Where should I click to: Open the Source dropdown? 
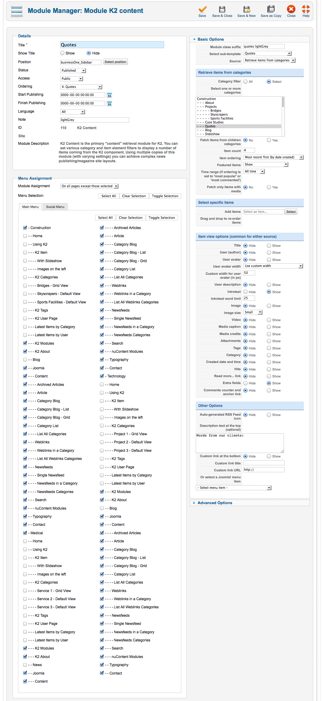[269, 60]
